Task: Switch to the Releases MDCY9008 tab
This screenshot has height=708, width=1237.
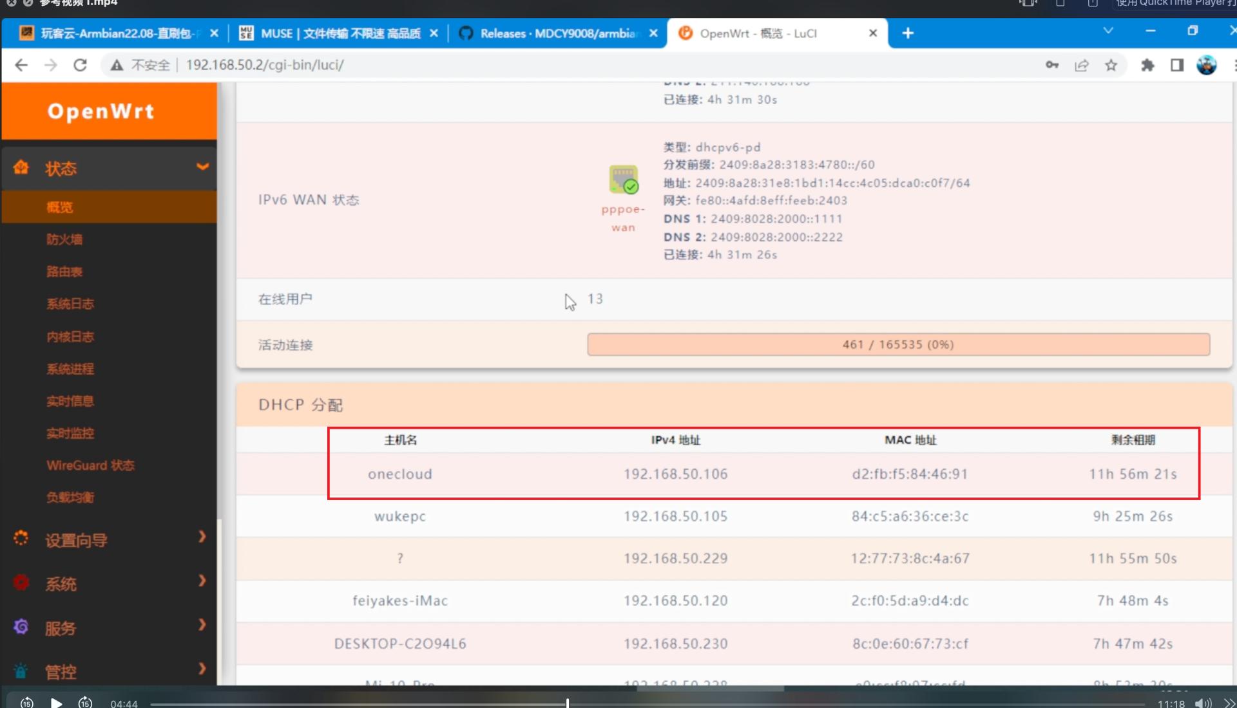Action: click(x=554, y=33)
